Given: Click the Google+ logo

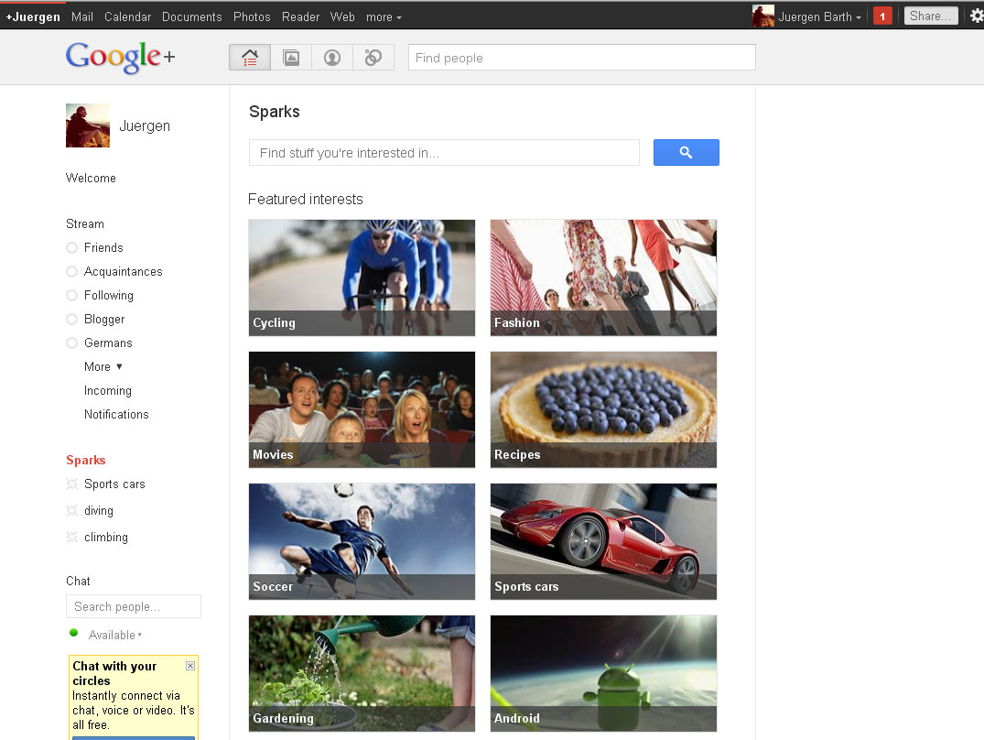Looking at the screenshot, I should [x=121, y=57].
